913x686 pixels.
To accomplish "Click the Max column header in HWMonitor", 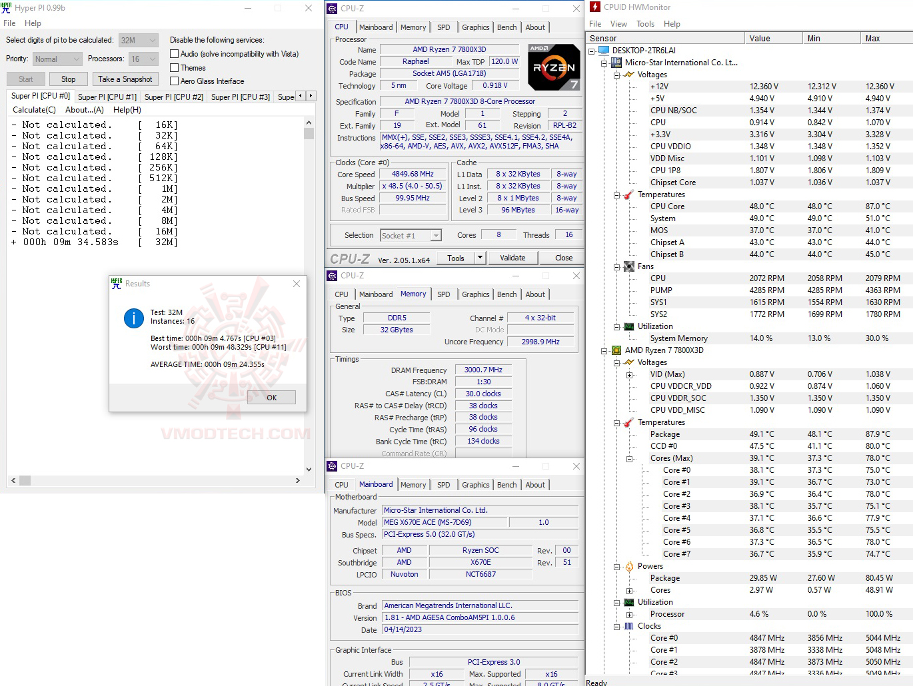I will (x=886, y=38).
